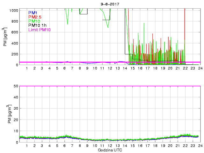Image resolution: width=204 pixels, height=153 pixels.
Task: Click the green PM10 legend label
Action: (x=34, y=21)
